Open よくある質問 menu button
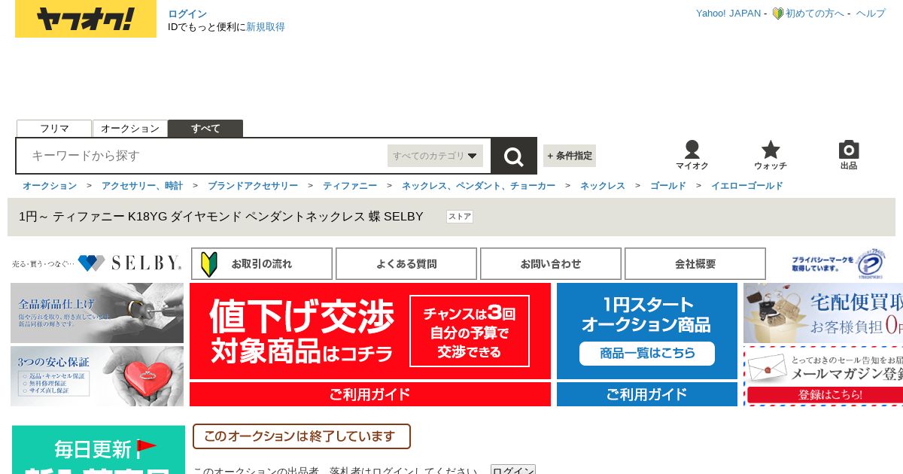Viewport: 903px width, 474px height. pyautogui.click(x=406, y=264)
